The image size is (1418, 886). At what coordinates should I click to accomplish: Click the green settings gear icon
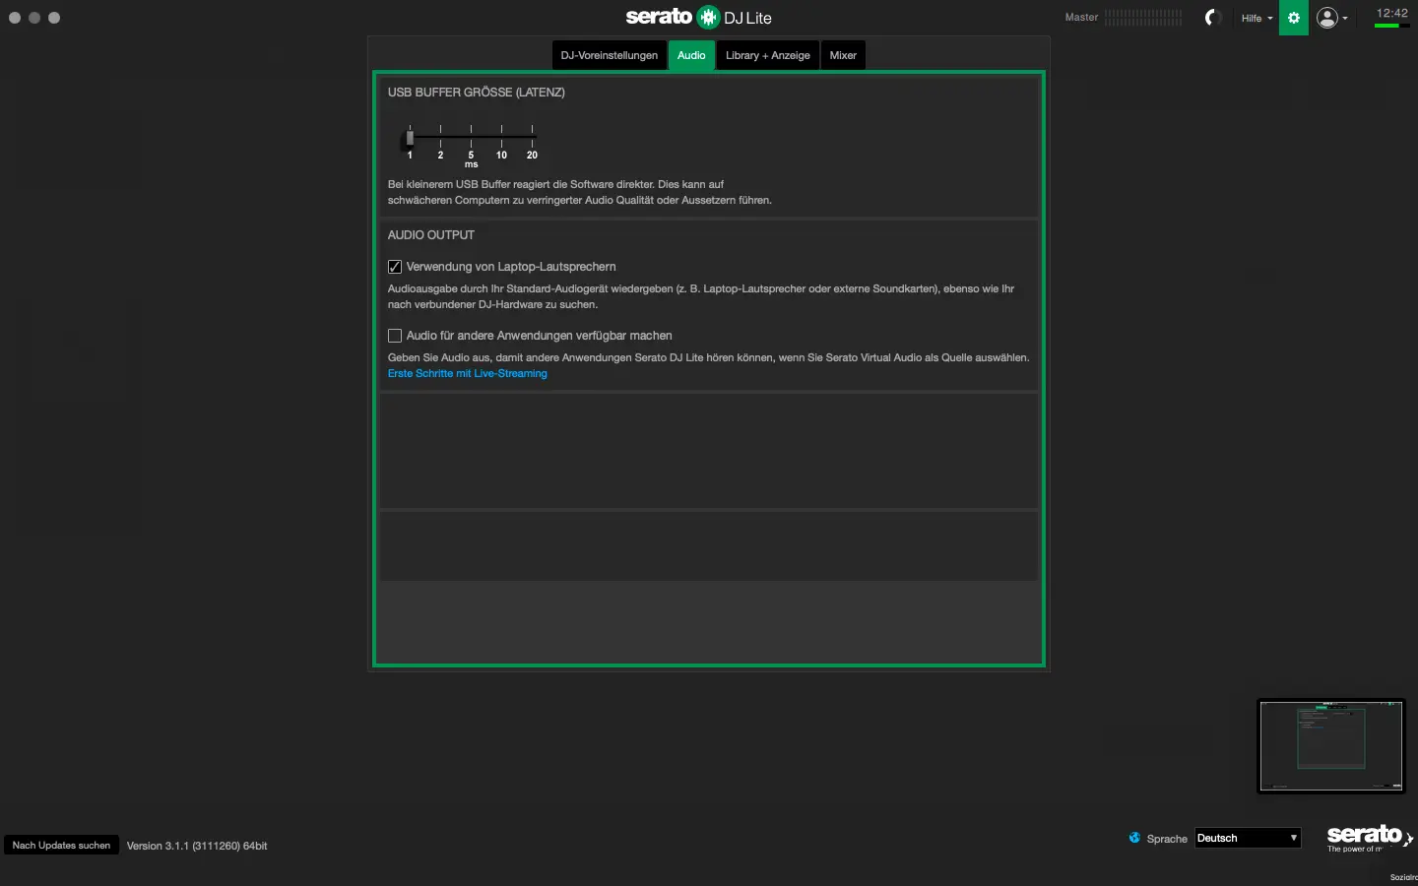1293,18
